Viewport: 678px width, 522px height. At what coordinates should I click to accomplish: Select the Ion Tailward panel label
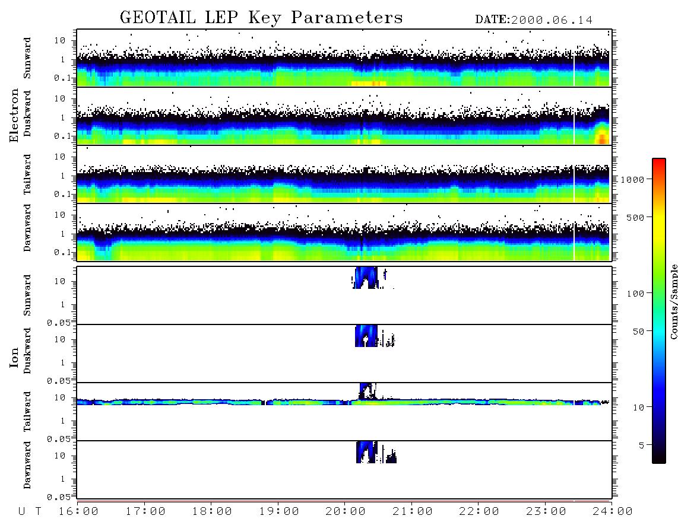(27, 412)
